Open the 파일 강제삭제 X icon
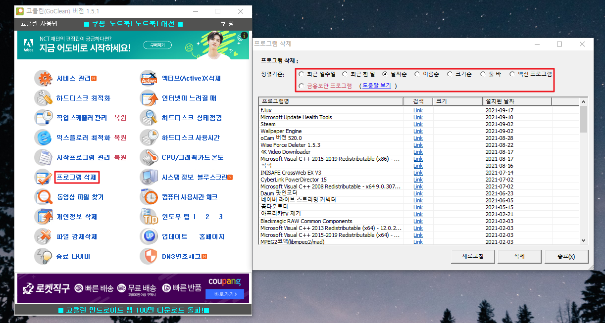The width and height of the screenshot is (605, 323). [x=44, y=236]
